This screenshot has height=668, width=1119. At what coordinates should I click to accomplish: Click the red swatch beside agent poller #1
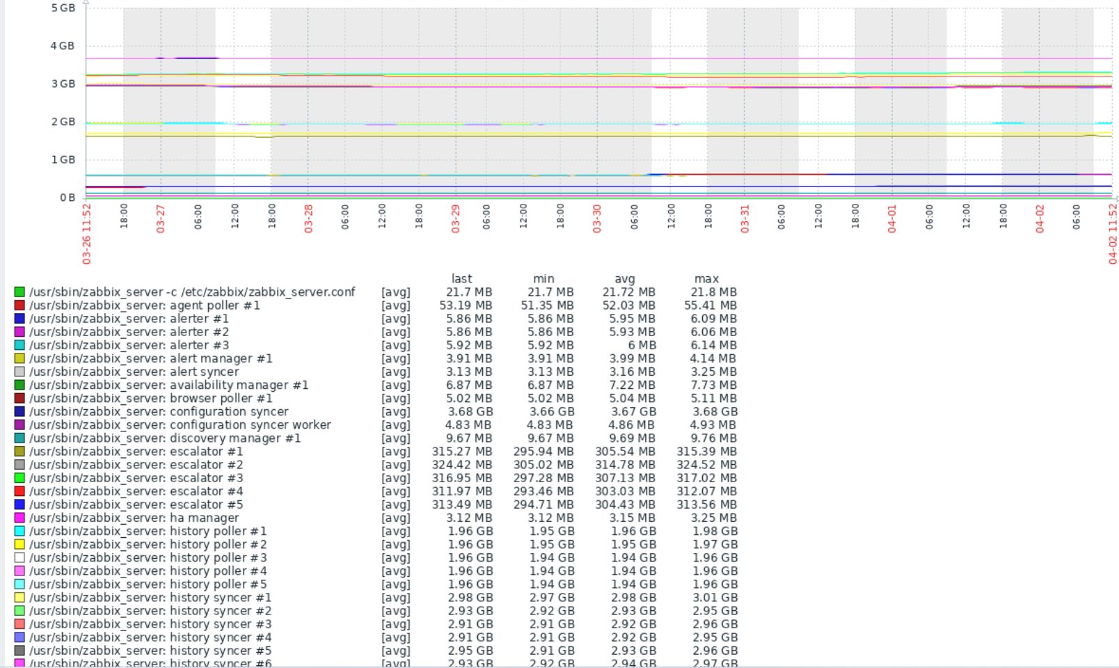click(19, 305)
